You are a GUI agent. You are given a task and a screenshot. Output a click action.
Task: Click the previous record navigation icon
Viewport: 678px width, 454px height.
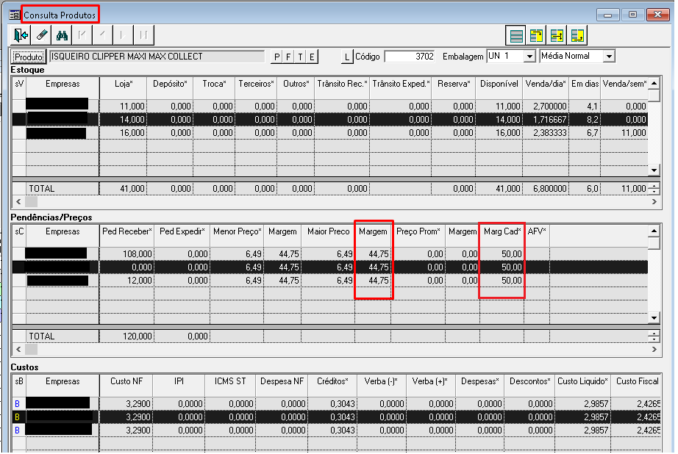click(102, 35)
